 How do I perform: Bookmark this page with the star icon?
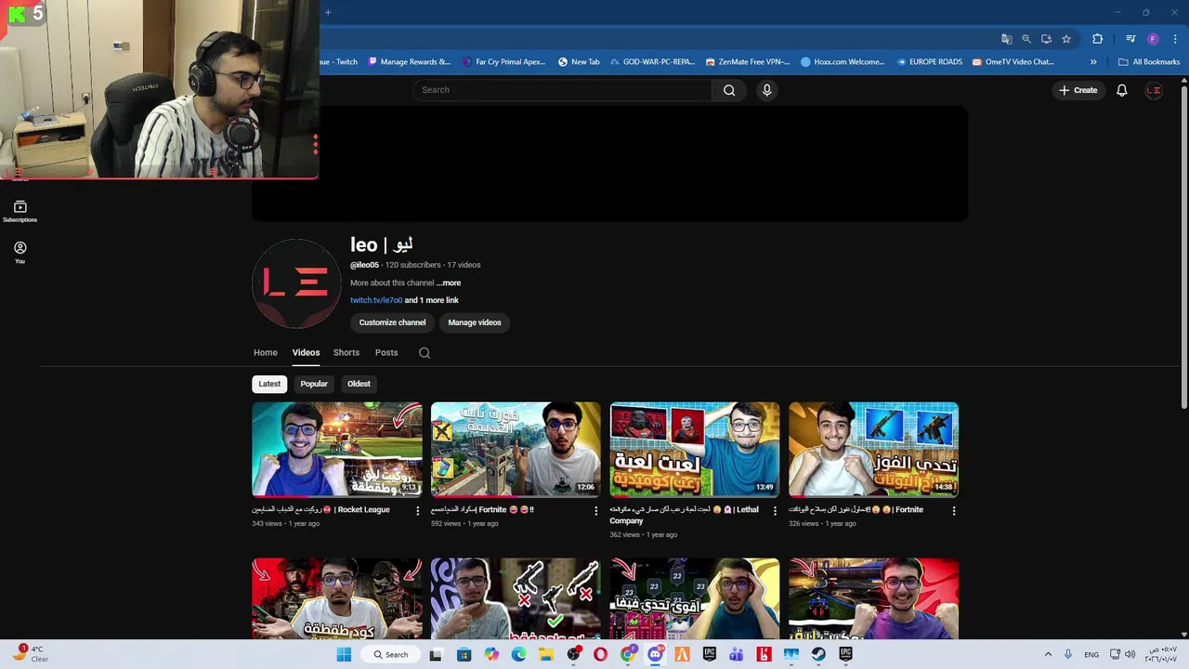pyautogui.click(x=1066, y=39)
